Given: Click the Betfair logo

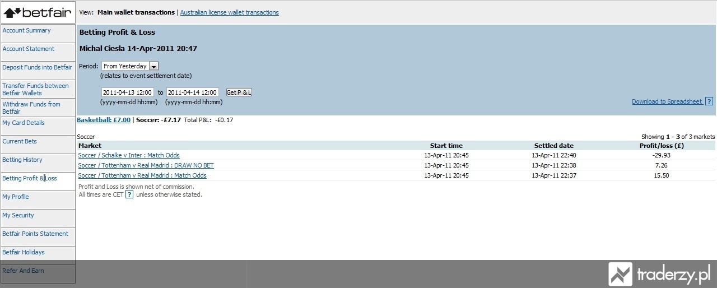Looking at the screenshot, I should point(38,12).
